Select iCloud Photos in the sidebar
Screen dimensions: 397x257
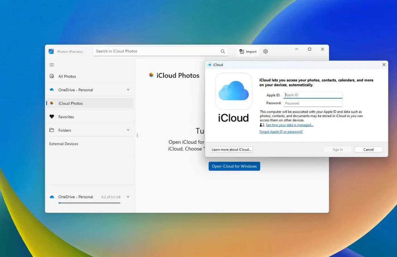(x=70, y=103)
